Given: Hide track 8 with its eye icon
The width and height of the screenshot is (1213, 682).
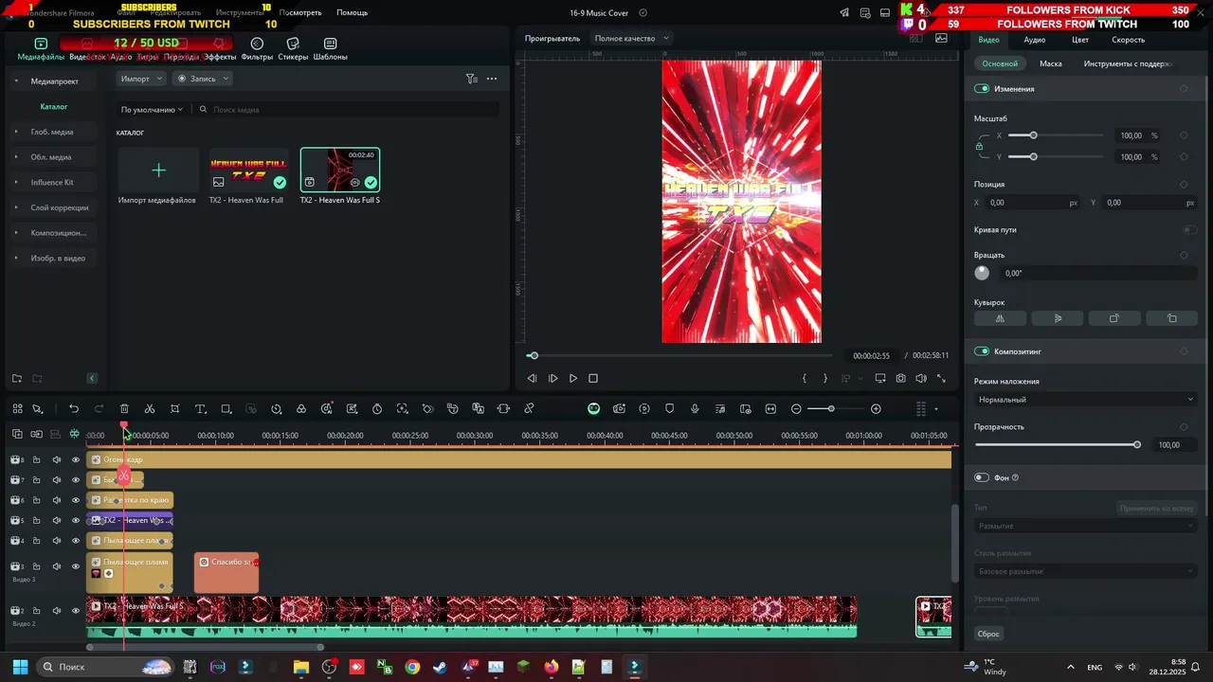Looking at the screenshot, I should [x=76, y=459].
